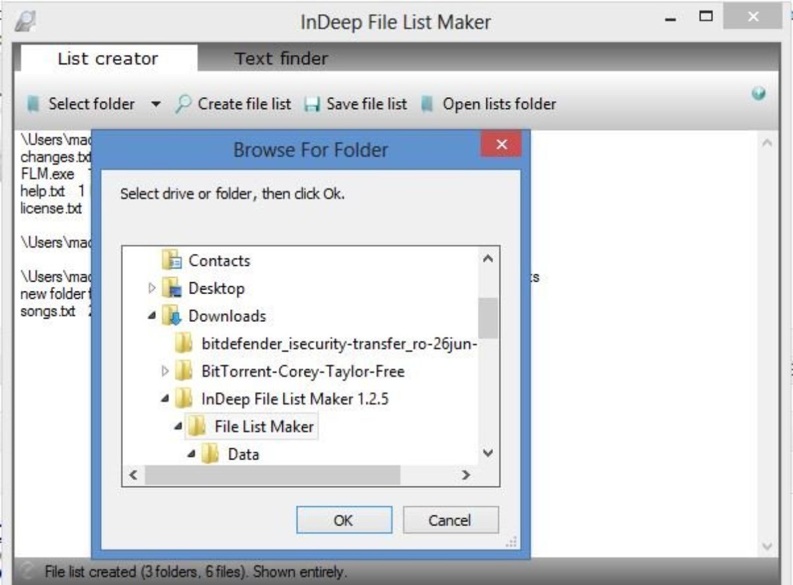Open the Select folder dropdown arrow
This screenshot has height=585, width=793.
click(156, 104)
